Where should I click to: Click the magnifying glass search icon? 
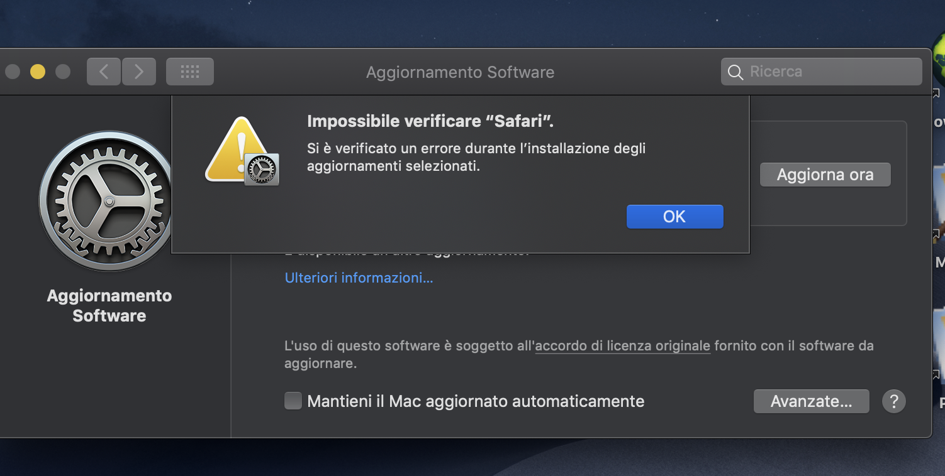point(735,72)
